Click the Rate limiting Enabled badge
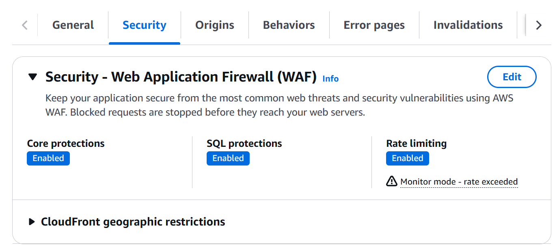This screenshot has height=245, width=557. 407,158
